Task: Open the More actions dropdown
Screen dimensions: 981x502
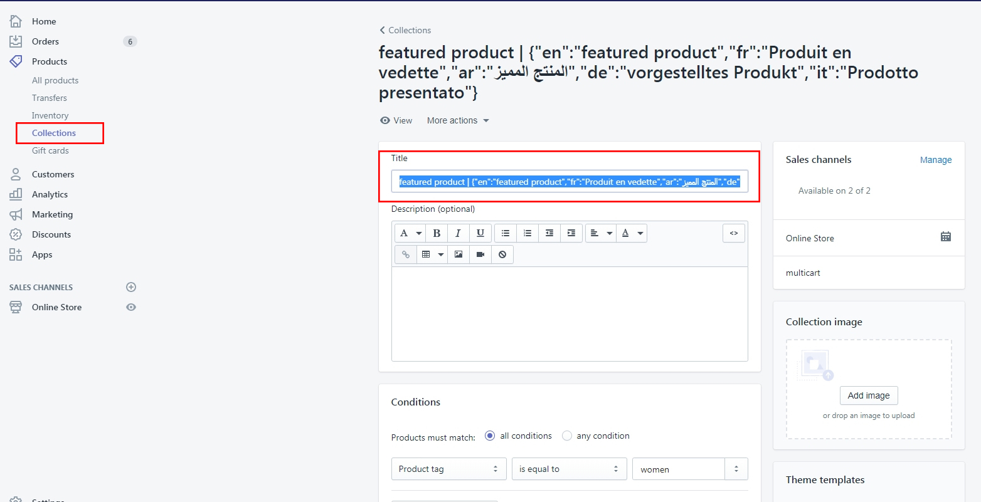Action: tap(457, 120)
